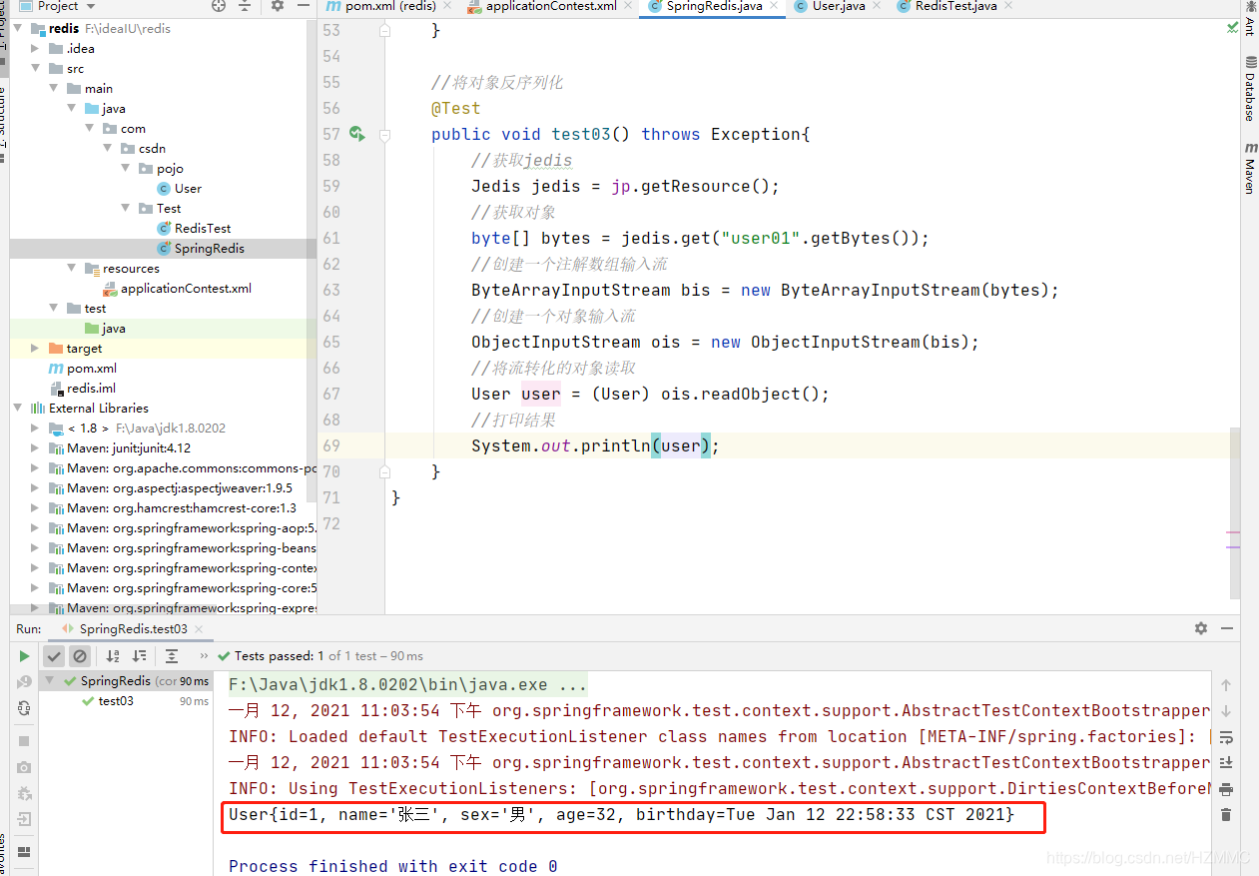Collapse the redis root folder
The image size is (1259, 876).
tap(18, 29)
